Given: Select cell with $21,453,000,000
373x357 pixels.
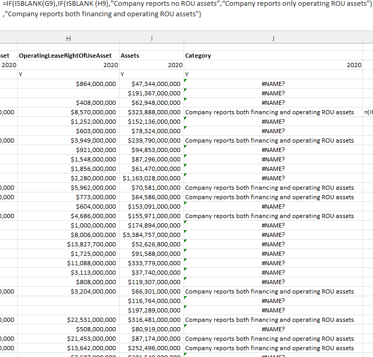Looking at the screenshot, I should coord(69,339).
